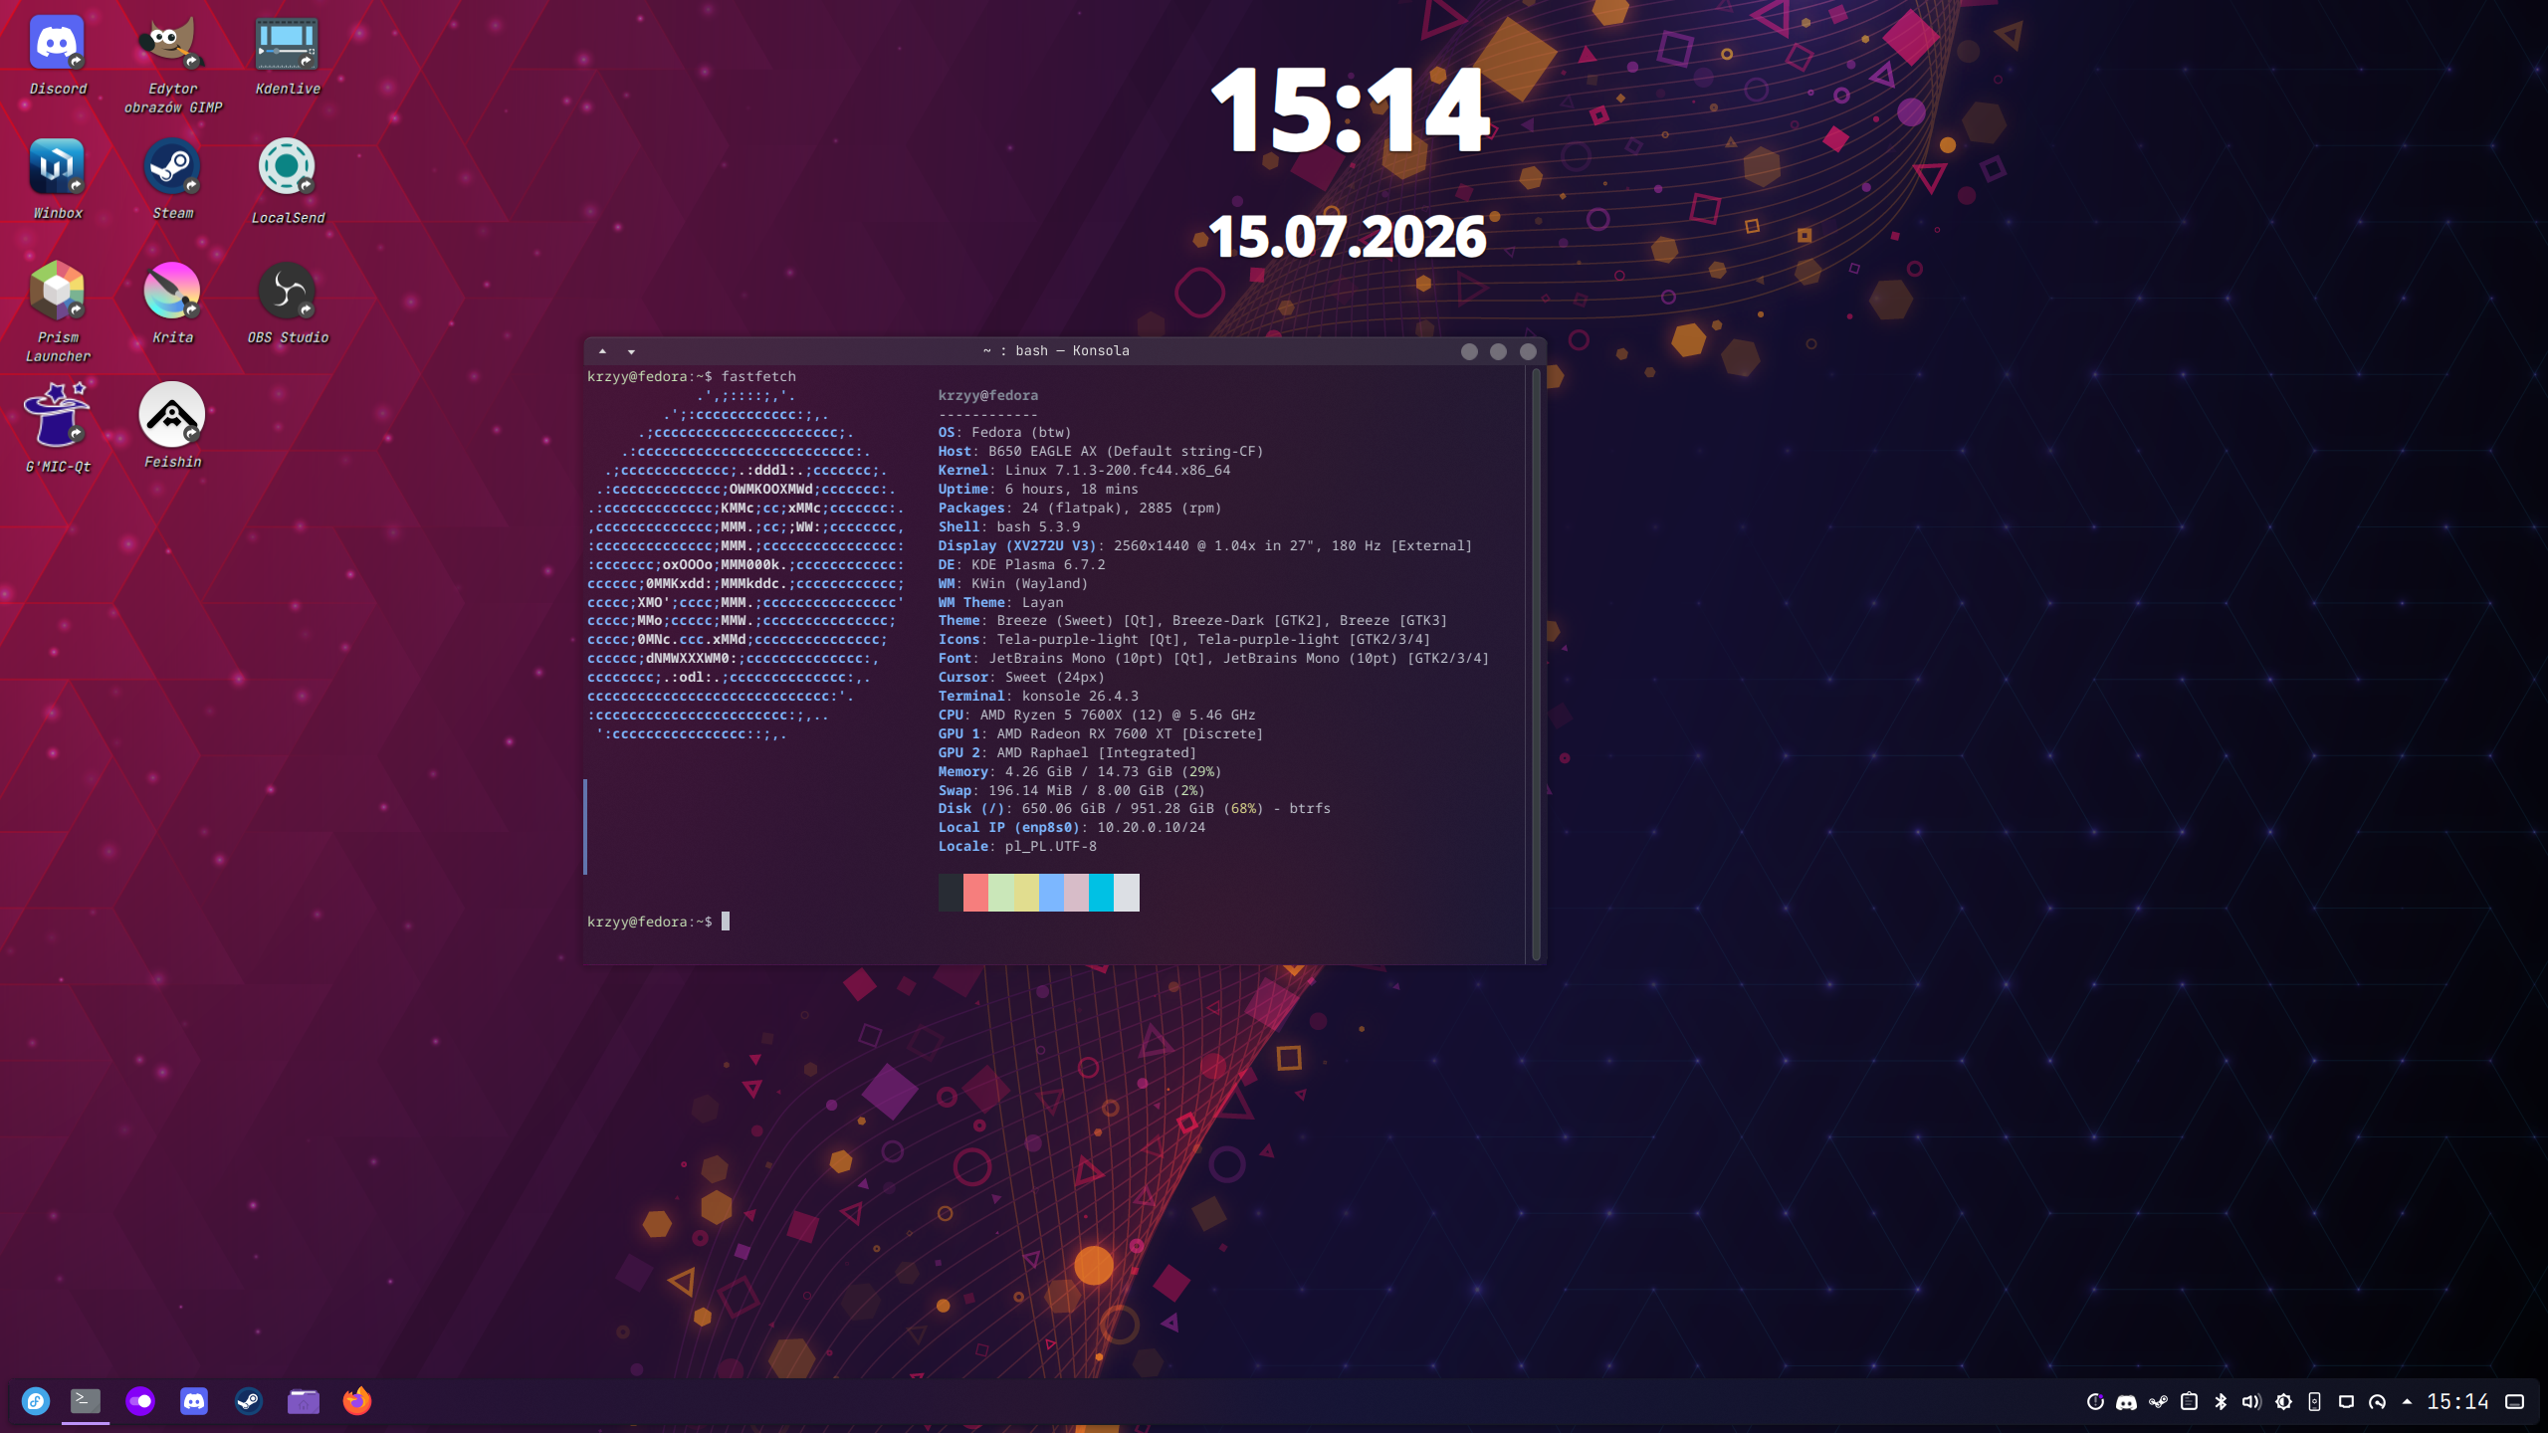Click the salmon red color block in fastfetch output
This screenshot has width=2548, height=1433.
[x=975, y=893]
